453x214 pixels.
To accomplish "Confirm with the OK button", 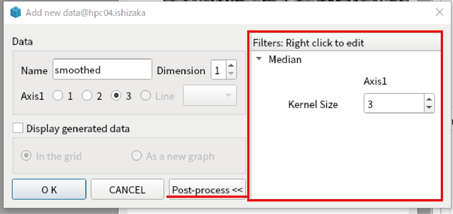I will point(49,190).
